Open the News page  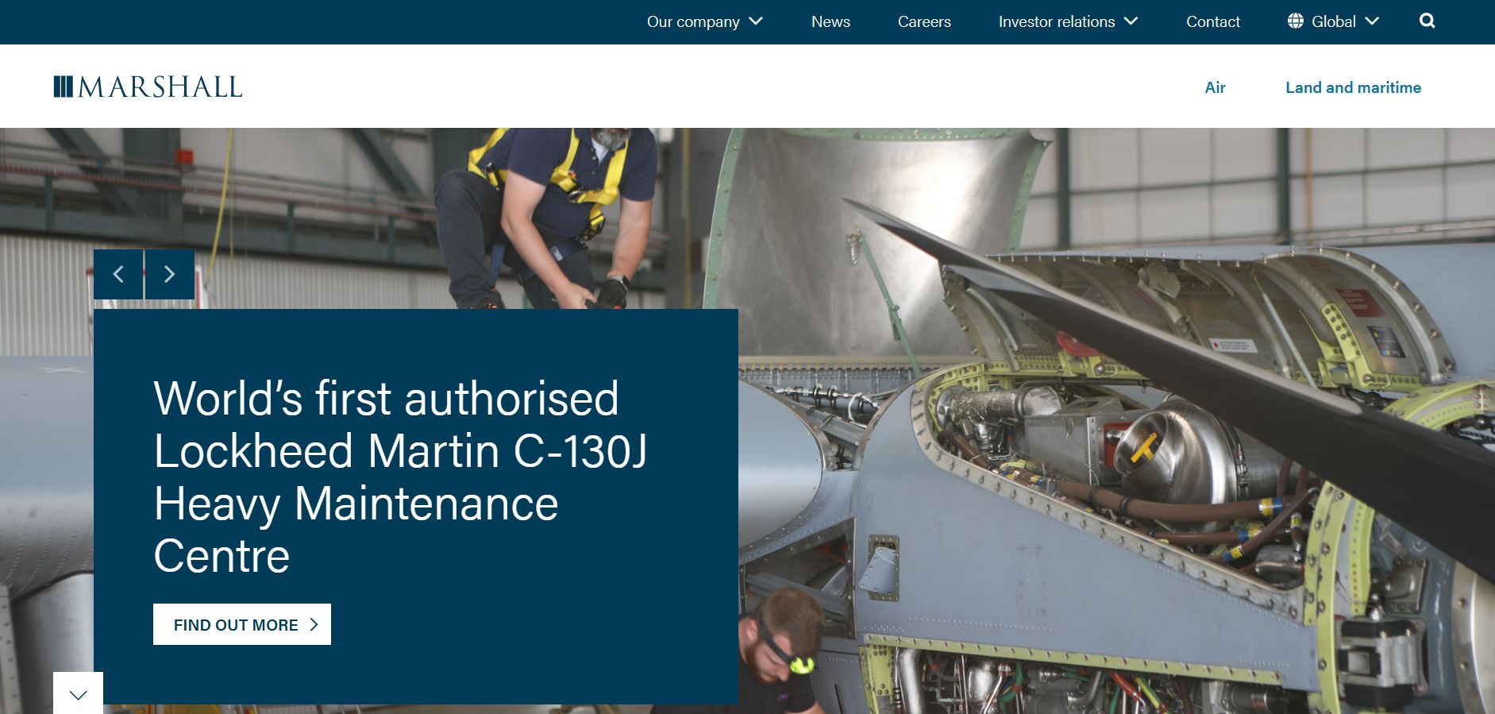[830, 21]
